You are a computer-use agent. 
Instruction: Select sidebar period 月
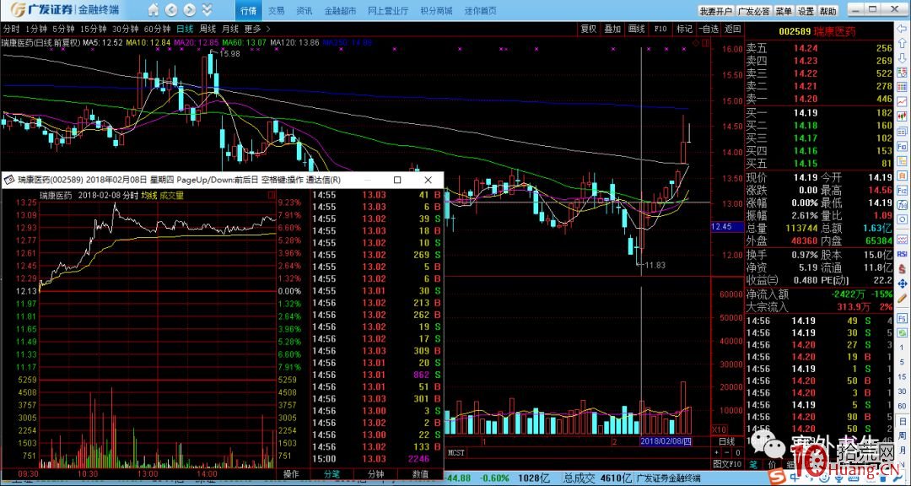(903, 451)
